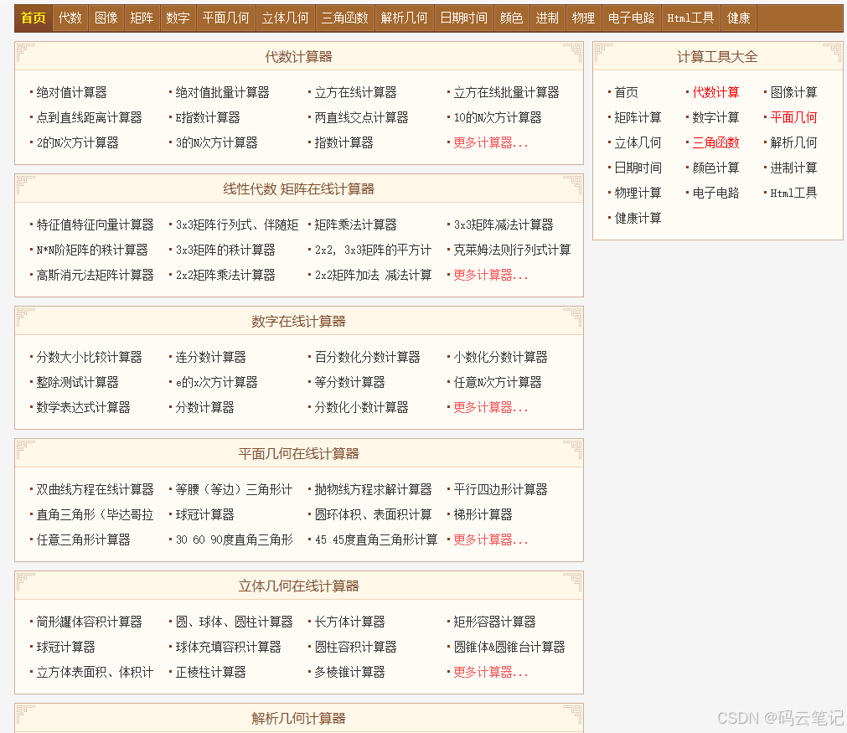Screen dimensions: 847x733
Task: Switch to the 颜色 navigation tab
Action: pyautogui.click(x=512, y=18)
